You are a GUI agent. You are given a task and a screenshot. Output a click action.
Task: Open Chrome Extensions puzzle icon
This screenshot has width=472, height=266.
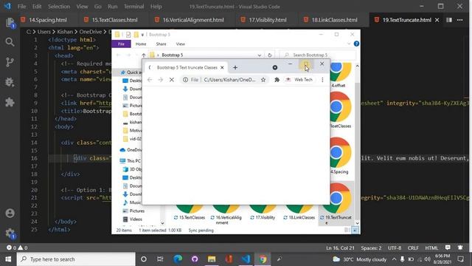(x=277, y=80)
